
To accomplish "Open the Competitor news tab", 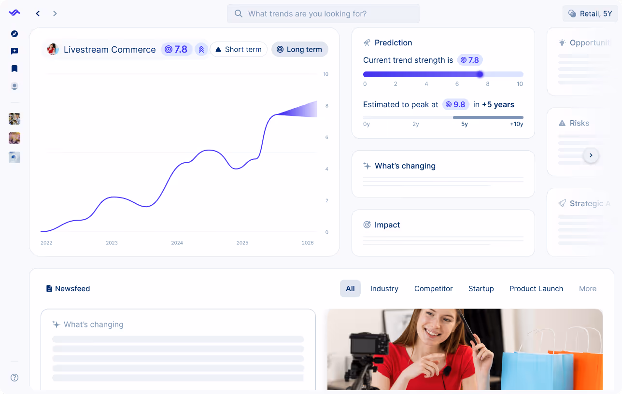I will [x=433, y=288].
